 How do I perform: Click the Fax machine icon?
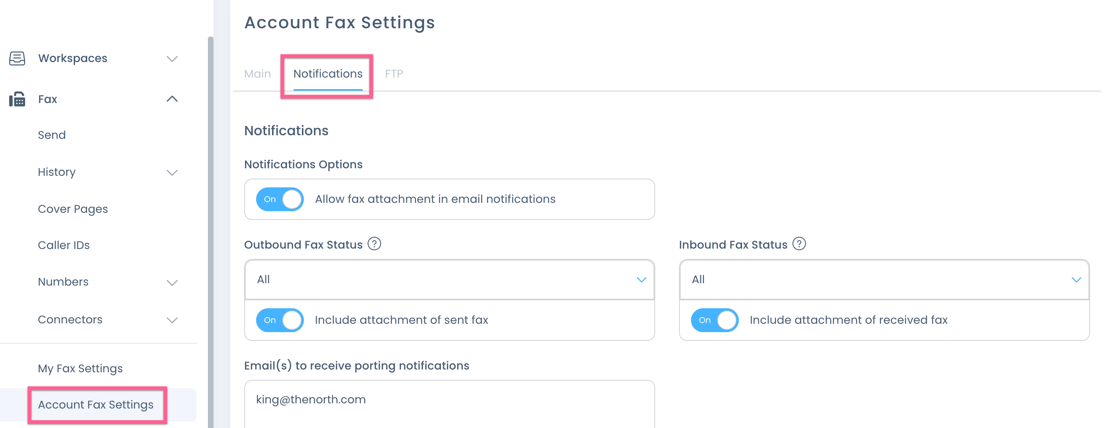(x=17, y=99)
